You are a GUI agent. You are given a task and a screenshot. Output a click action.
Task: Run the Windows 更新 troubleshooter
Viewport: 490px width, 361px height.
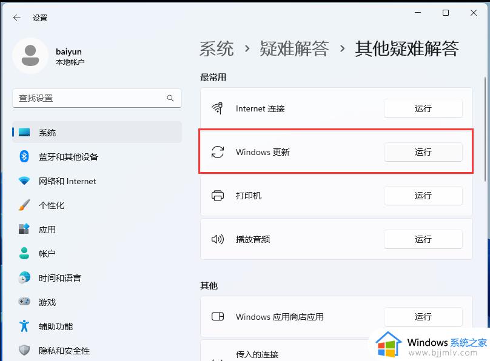[x=423, y=152]
